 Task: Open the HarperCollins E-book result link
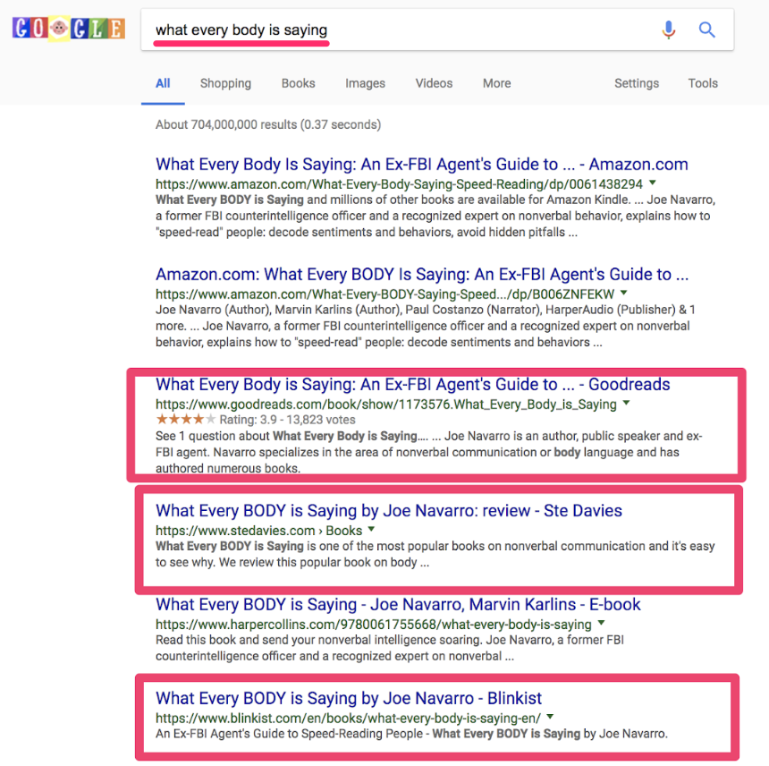[x=398, y=605]
